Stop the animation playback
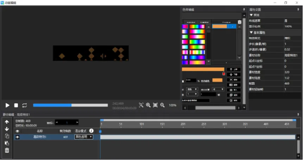 pyautogui.click(x=16, y=105)
